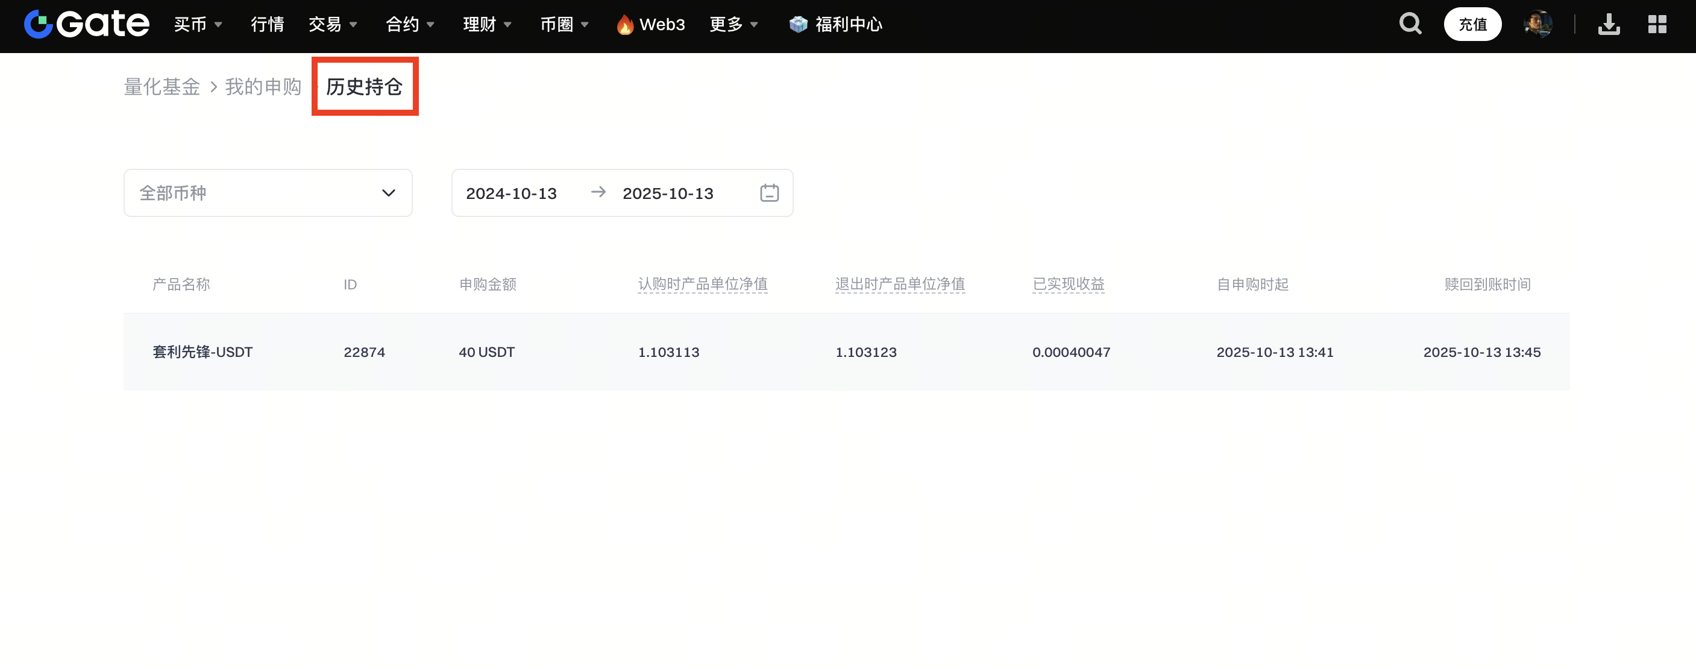Click the download app icon
Screen dimensions: 1696x668
coord(1609,24)
